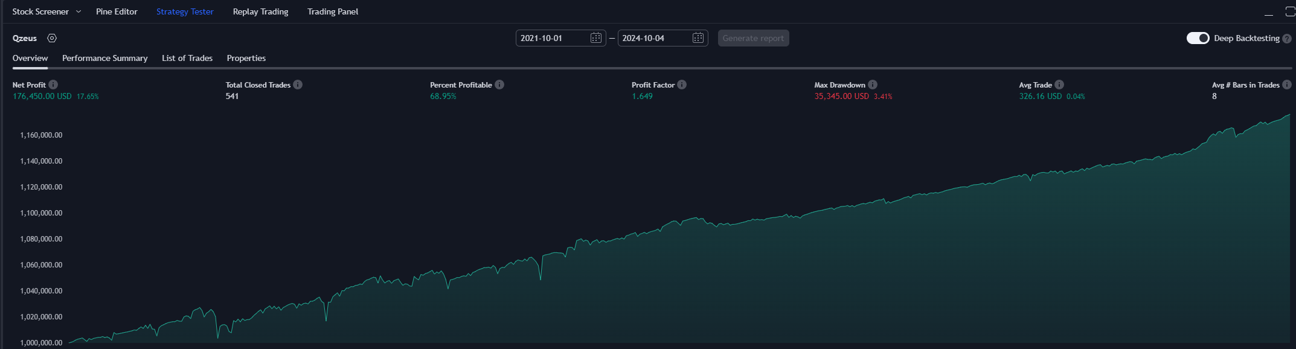Open Deep Backtesting help question icon
Image resolution: width=1296 pixels, height=349 pixels.
(1287, 38)
